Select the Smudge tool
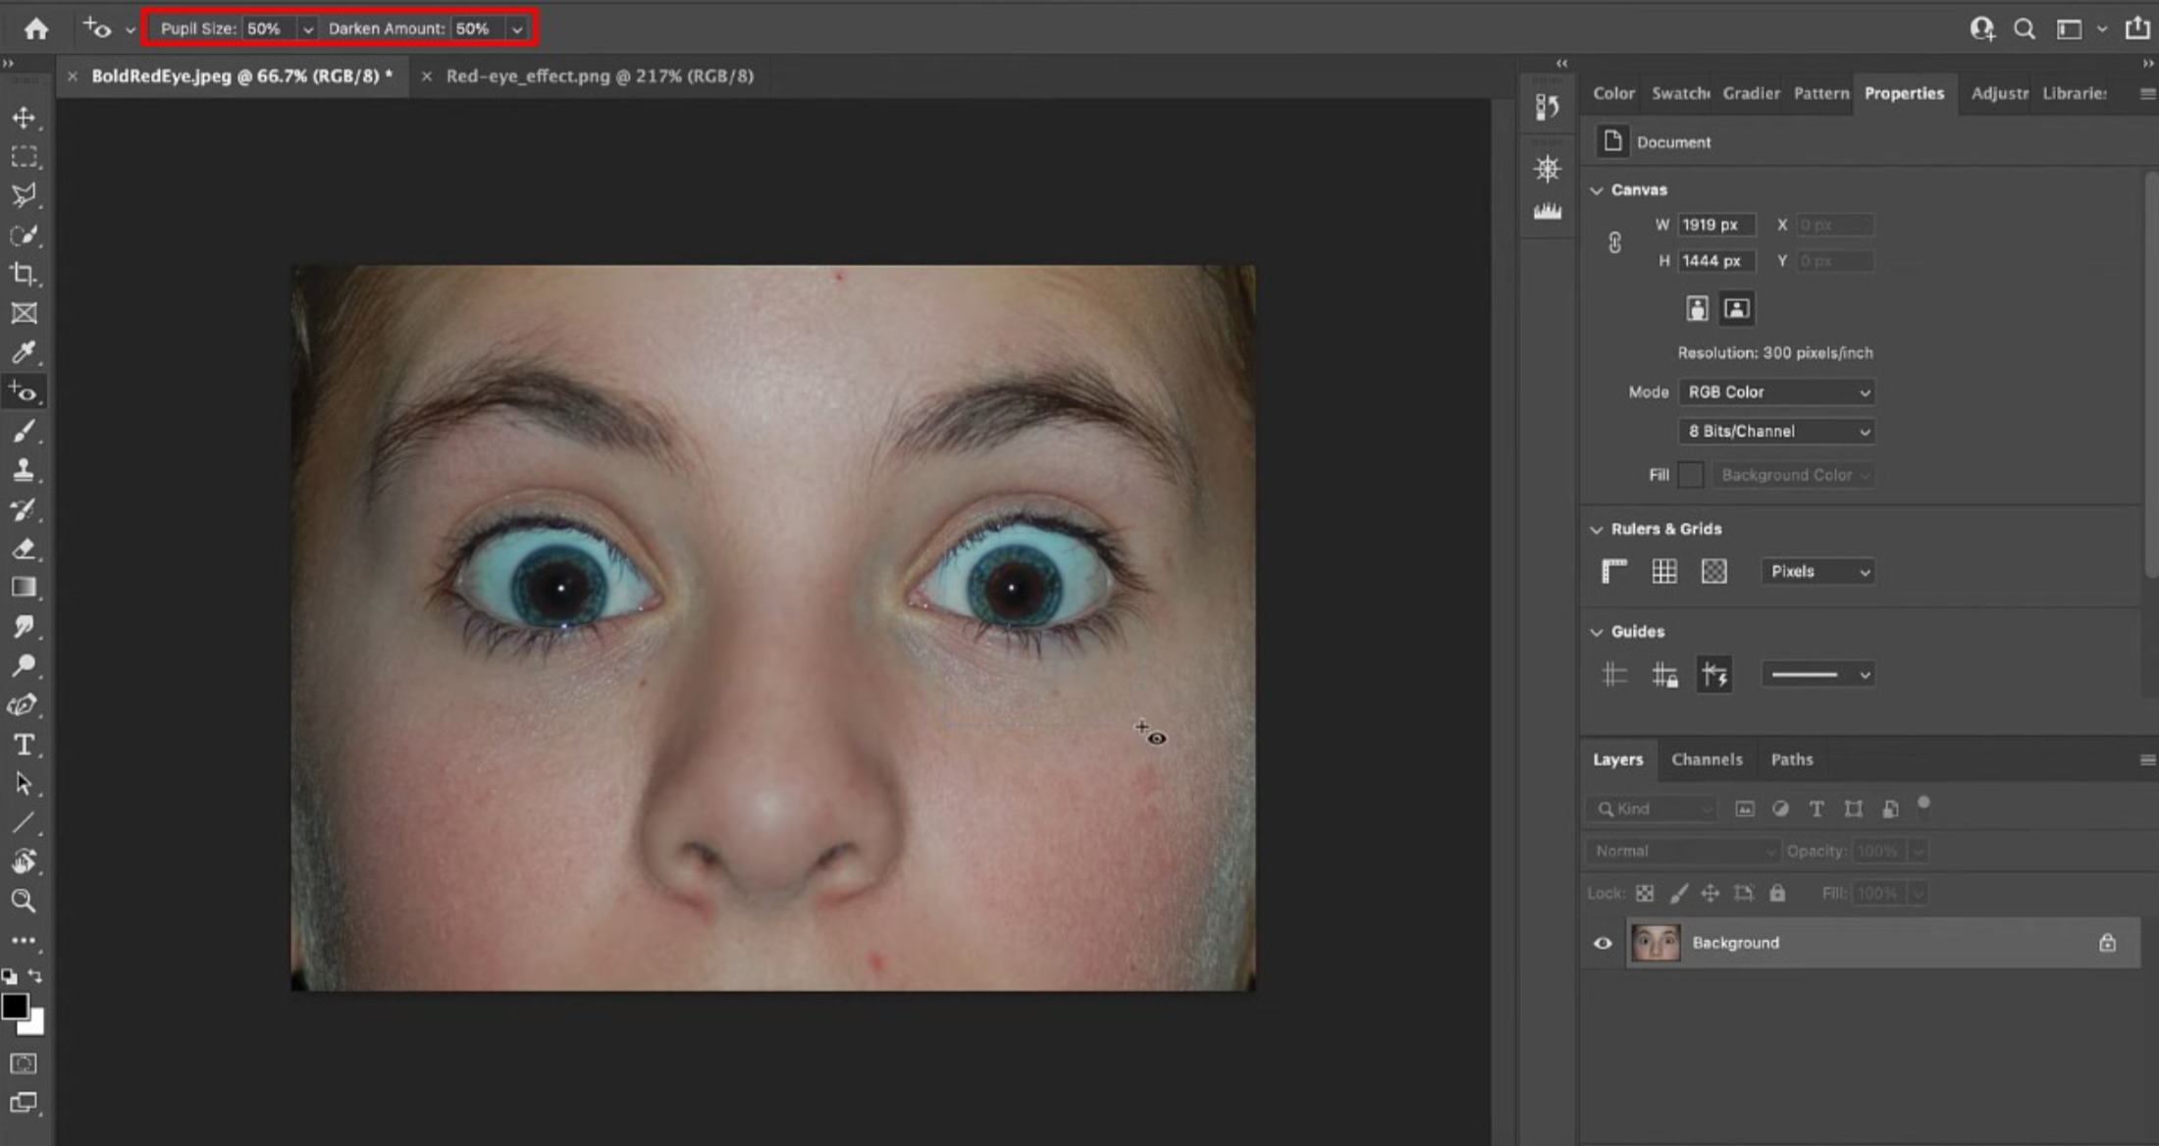 pyautogui.click(x=24, y=627)
